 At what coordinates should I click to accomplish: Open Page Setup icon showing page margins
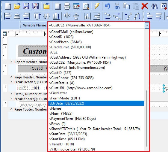point(58,6)
